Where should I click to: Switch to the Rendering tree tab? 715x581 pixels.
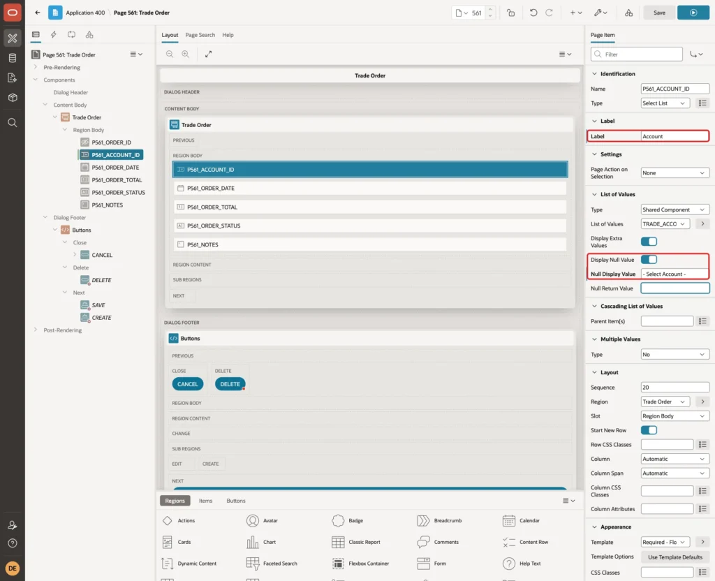36,35
